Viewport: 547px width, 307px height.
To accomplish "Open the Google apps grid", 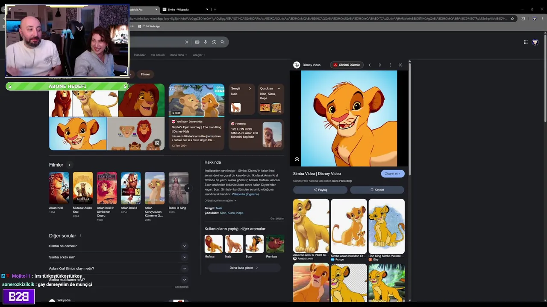I will coord(526,42).
